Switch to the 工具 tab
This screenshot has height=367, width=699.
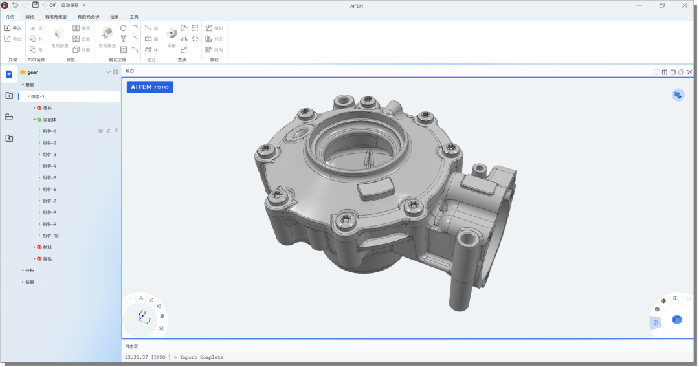[x=134, y=17]
